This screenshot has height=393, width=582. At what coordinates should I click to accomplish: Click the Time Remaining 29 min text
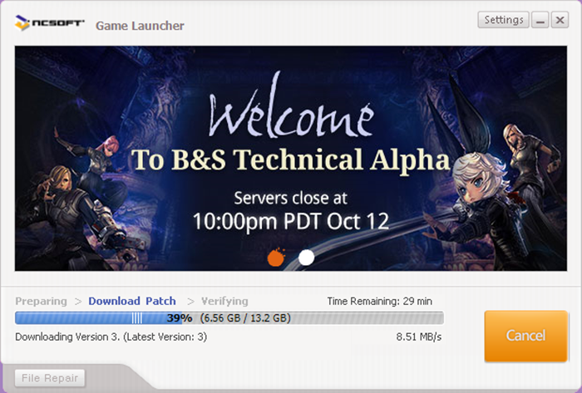pos(380,301)
